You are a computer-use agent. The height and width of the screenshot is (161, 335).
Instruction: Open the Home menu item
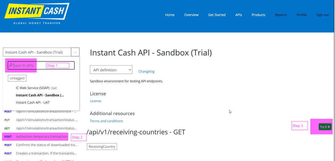pos(170,15)
